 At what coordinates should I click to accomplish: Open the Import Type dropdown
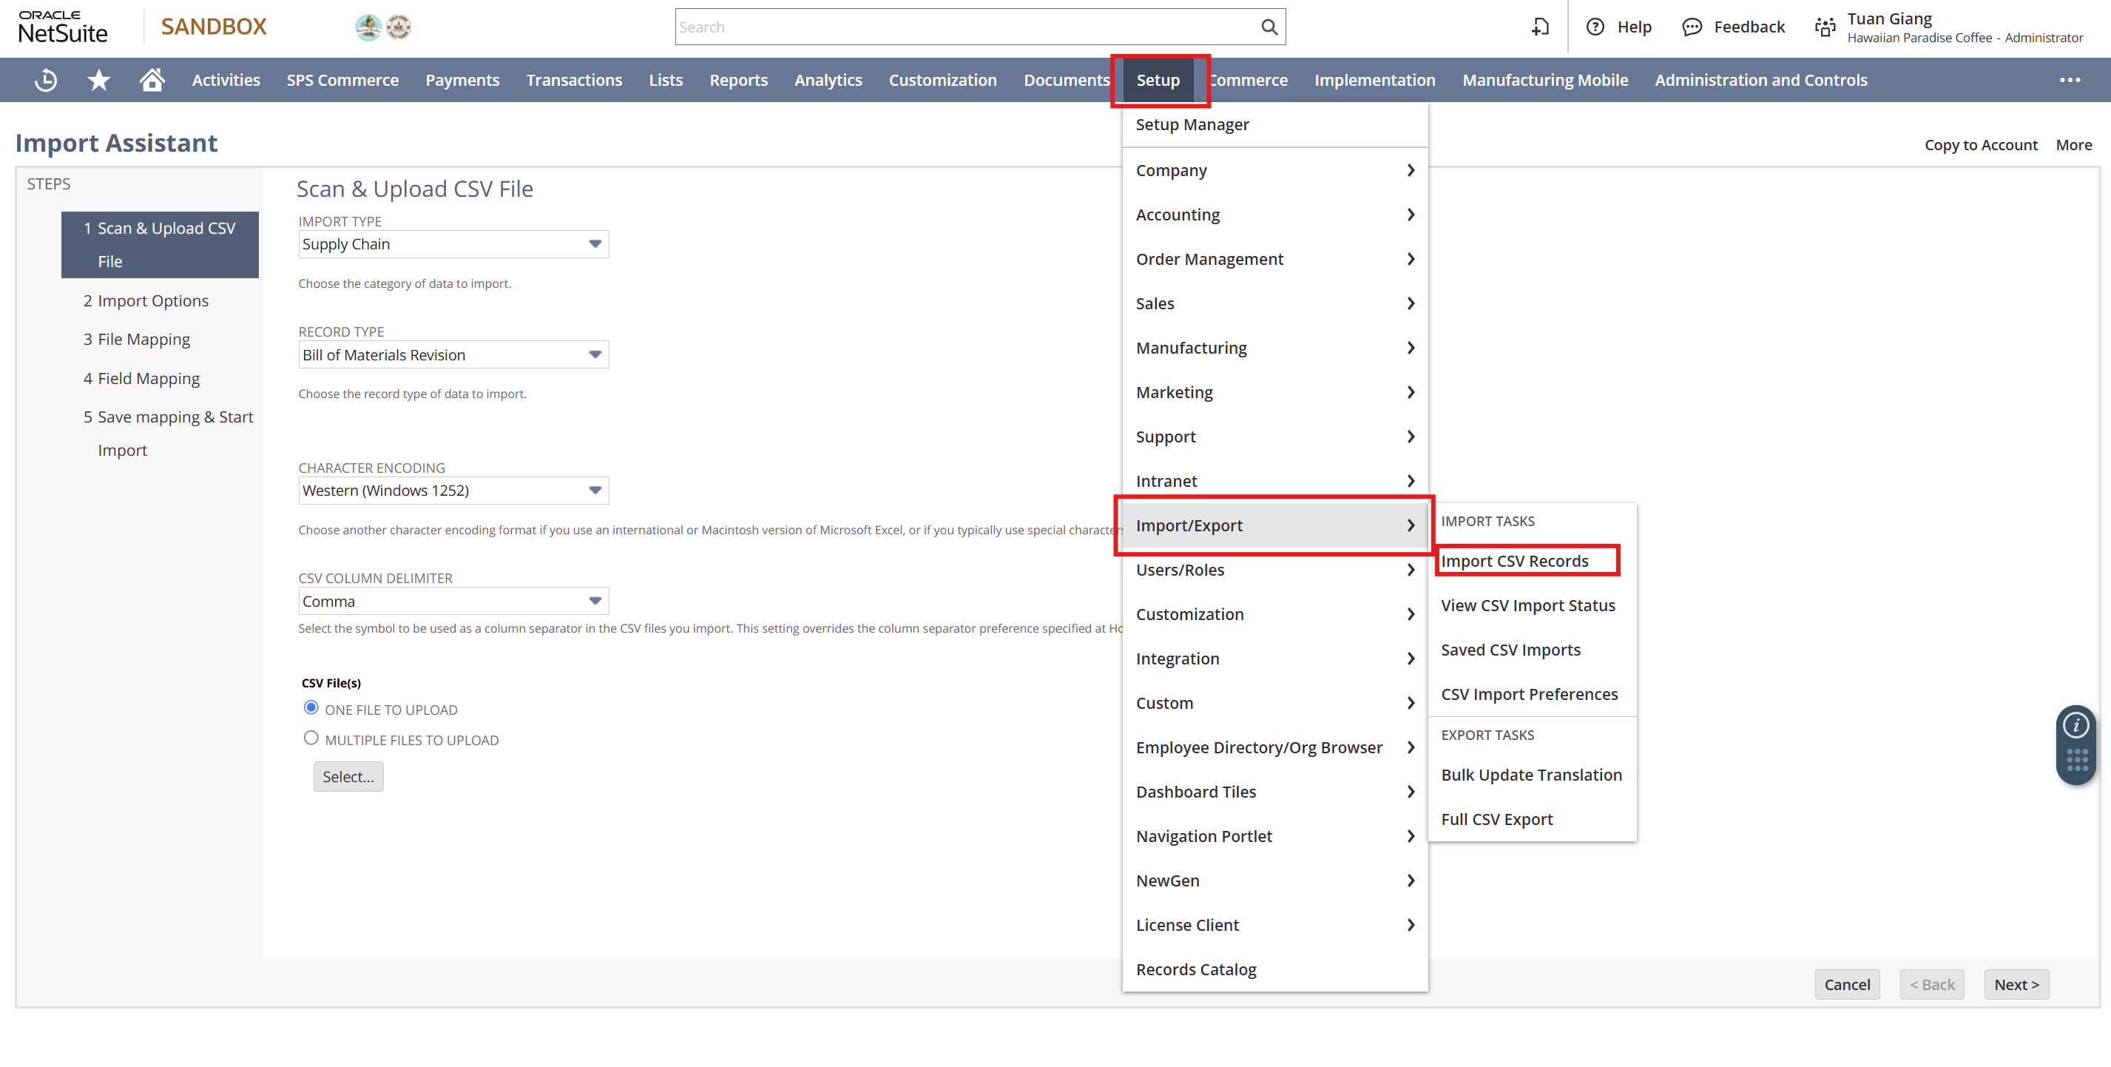(x=453, y=244)
